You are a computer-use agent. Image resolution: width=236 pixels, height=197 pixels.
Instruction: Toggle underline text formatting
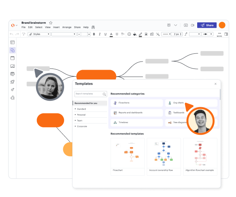[x=106, y=34]
